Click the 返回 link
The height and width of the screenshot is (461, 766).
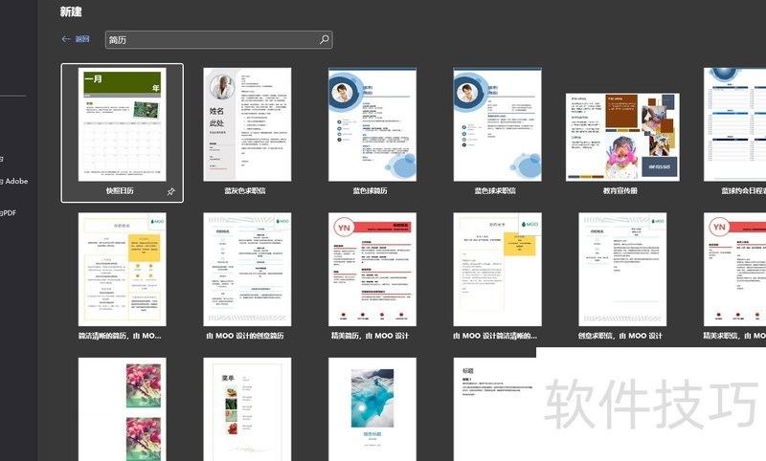coord(82,39)
